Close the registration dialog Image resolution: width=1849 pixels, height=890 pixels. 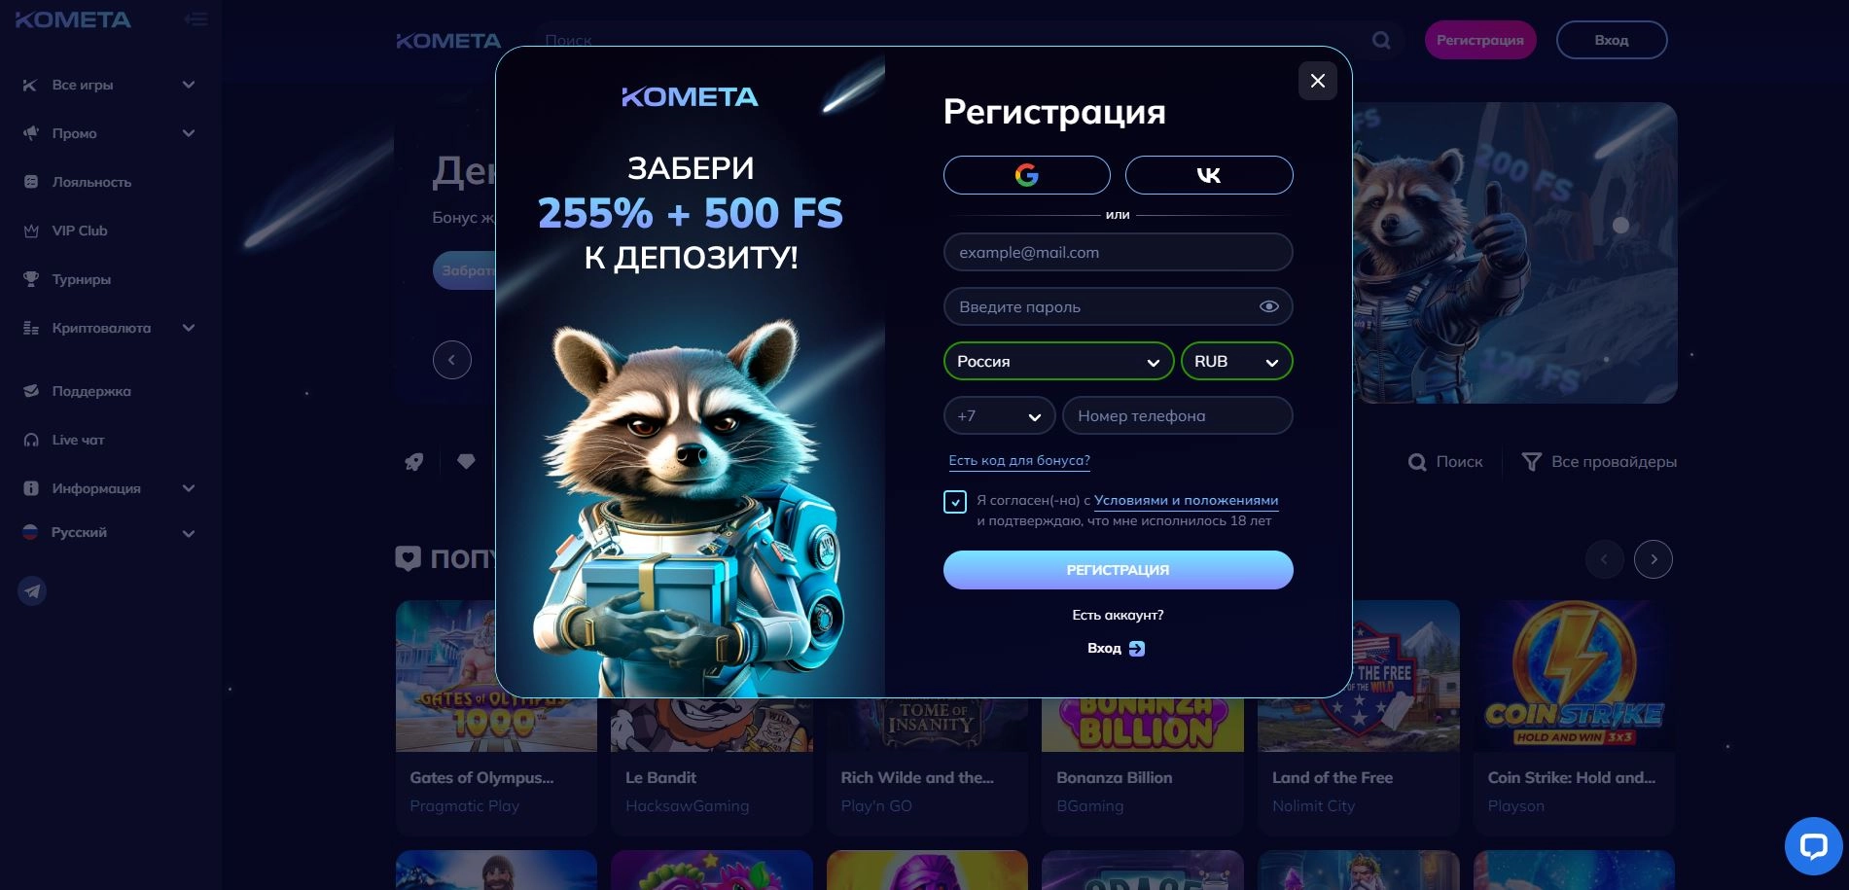pyautogui.click(x=1318, y=81)
